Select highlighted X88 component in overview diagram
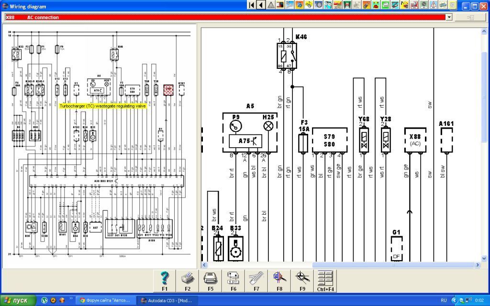Screen dimensions: 490x306 pos(168,90)
